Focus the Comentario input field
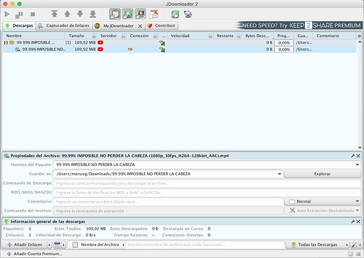The height and width of the screenshot is (258, 364). [168, 201]
